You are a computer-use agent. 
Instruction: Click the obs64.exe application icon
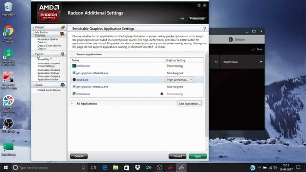[74, 80]
